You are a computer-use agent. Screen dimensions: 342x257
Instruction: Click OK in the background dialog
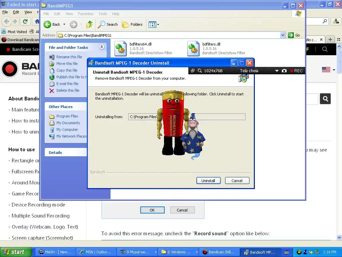(152, 210)
